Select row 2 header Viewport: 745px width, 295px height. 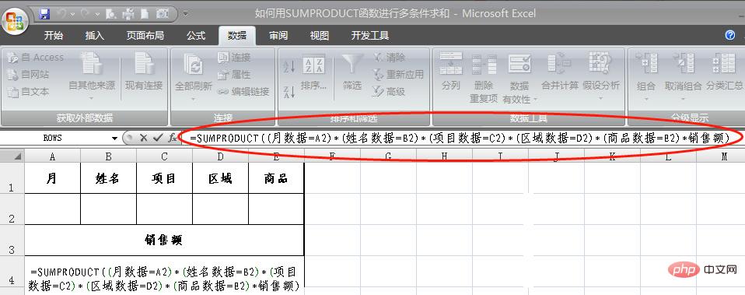(x=12, y=209)
